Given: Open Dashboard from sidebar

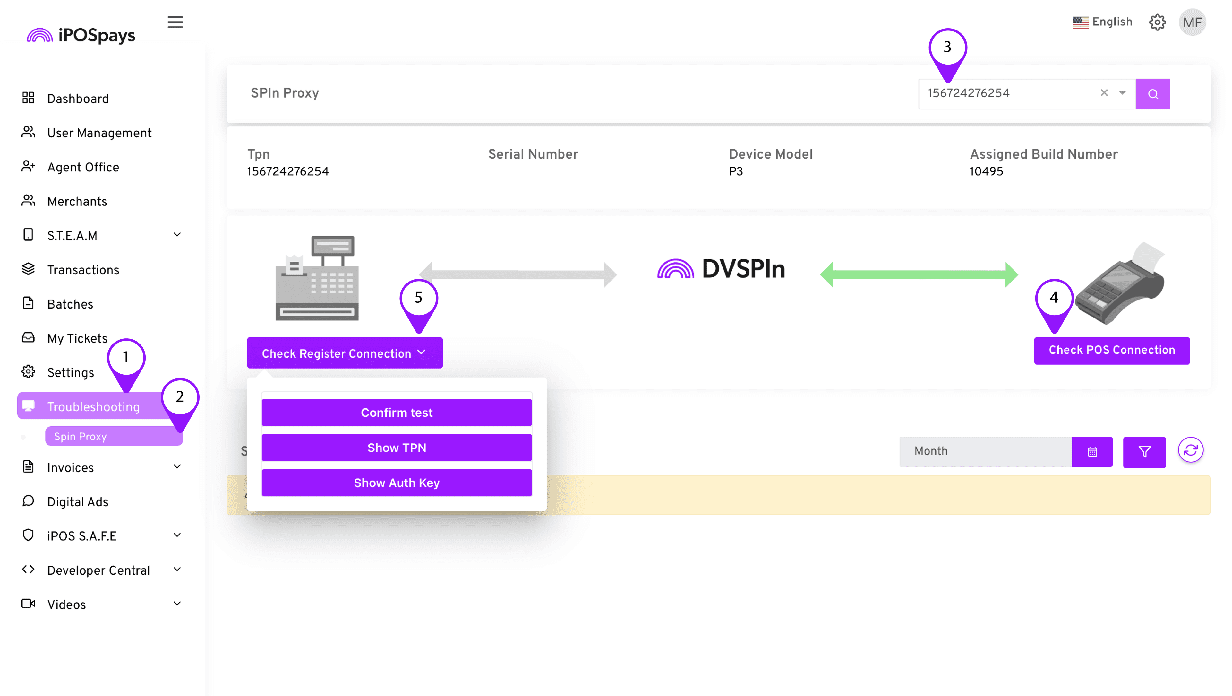Looking at the screenshot, I should [78, 99].
